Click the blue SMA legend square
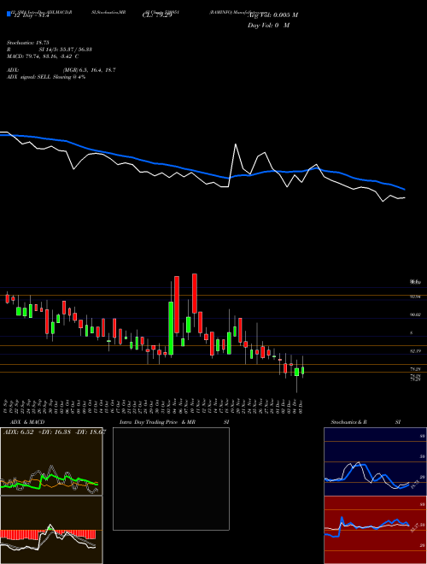This screenshot has height=564, width=427. 9,14
